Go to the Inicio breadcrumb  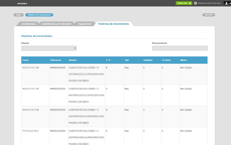click(x=18, y=15)
